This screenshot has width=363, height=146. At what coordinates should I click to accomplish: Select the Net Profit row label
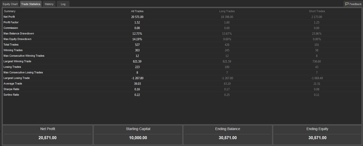[x=9, y=17]
